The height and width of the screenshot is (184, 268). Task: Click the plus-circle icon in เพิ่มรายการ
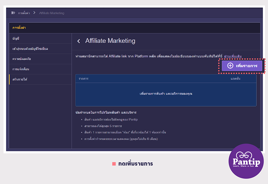click(230, 65)
